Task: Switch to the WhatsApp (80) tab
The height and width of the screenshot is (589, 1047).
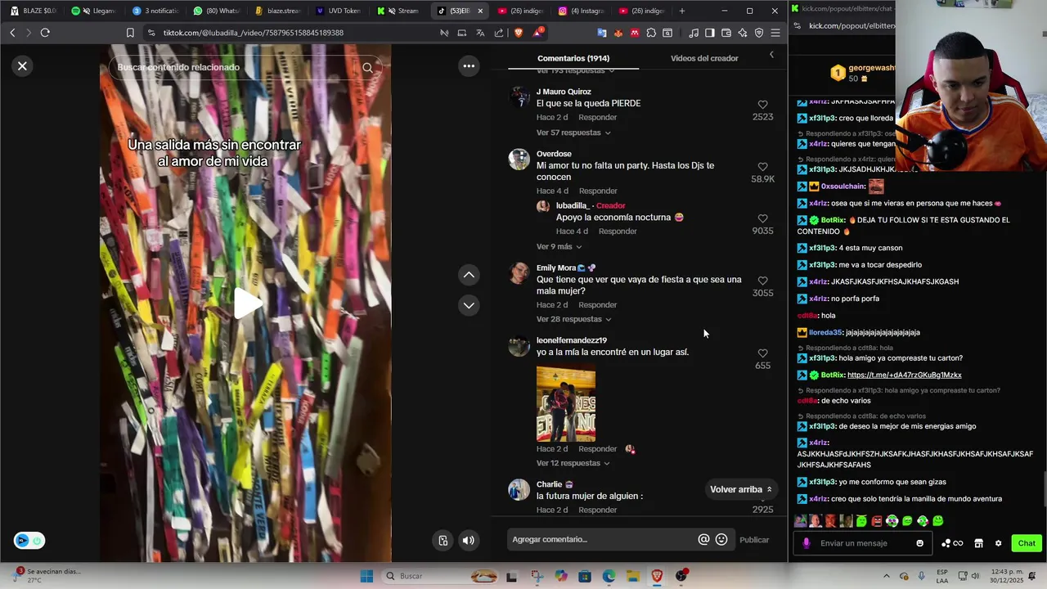Action: [x=215, y=11]
